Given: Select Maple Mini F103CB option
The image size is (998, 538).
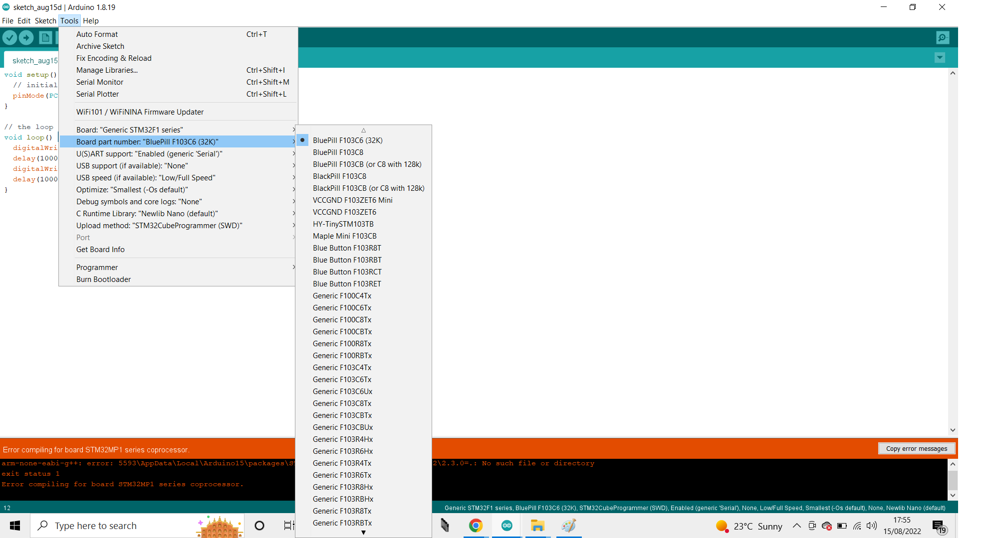Looking at the screenshot, I should [x=363, y=236].
